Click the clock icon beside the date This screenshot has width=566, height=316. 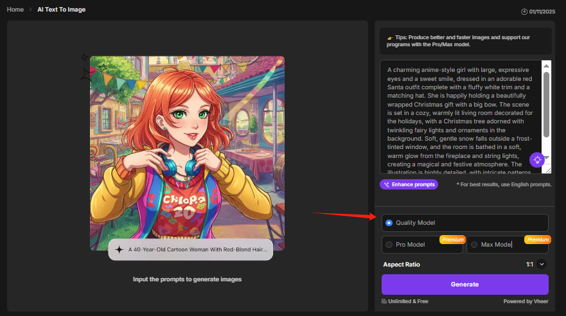[x=525, y=11]
